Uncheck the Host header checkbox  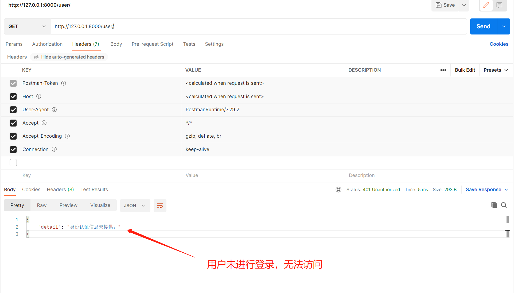point(13,97)
